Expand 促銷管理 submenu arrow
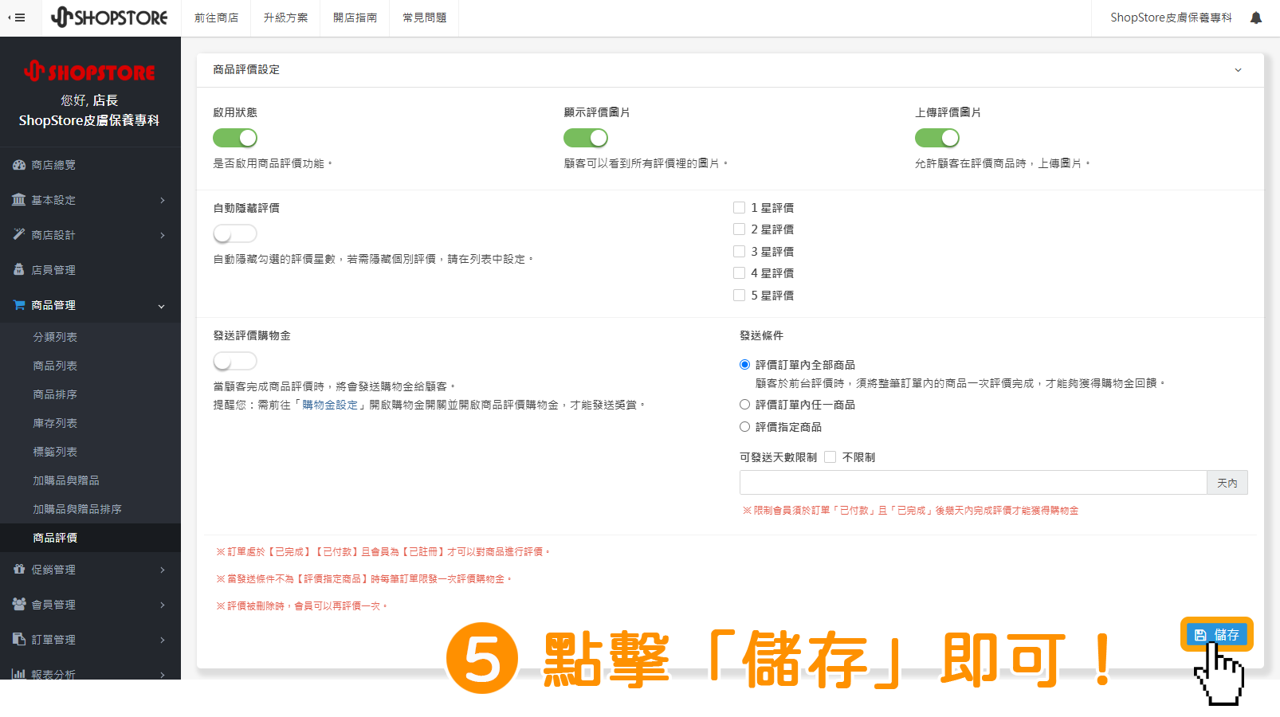 coord(162,570)
